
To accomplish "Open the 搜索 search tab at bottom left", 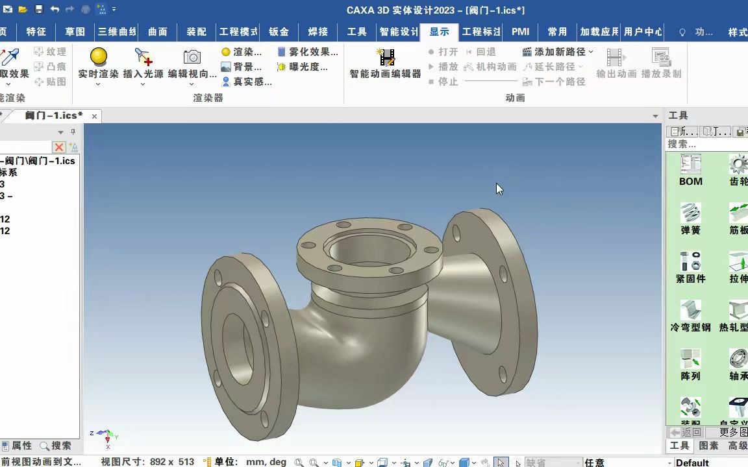I will [x=56, y=446].
